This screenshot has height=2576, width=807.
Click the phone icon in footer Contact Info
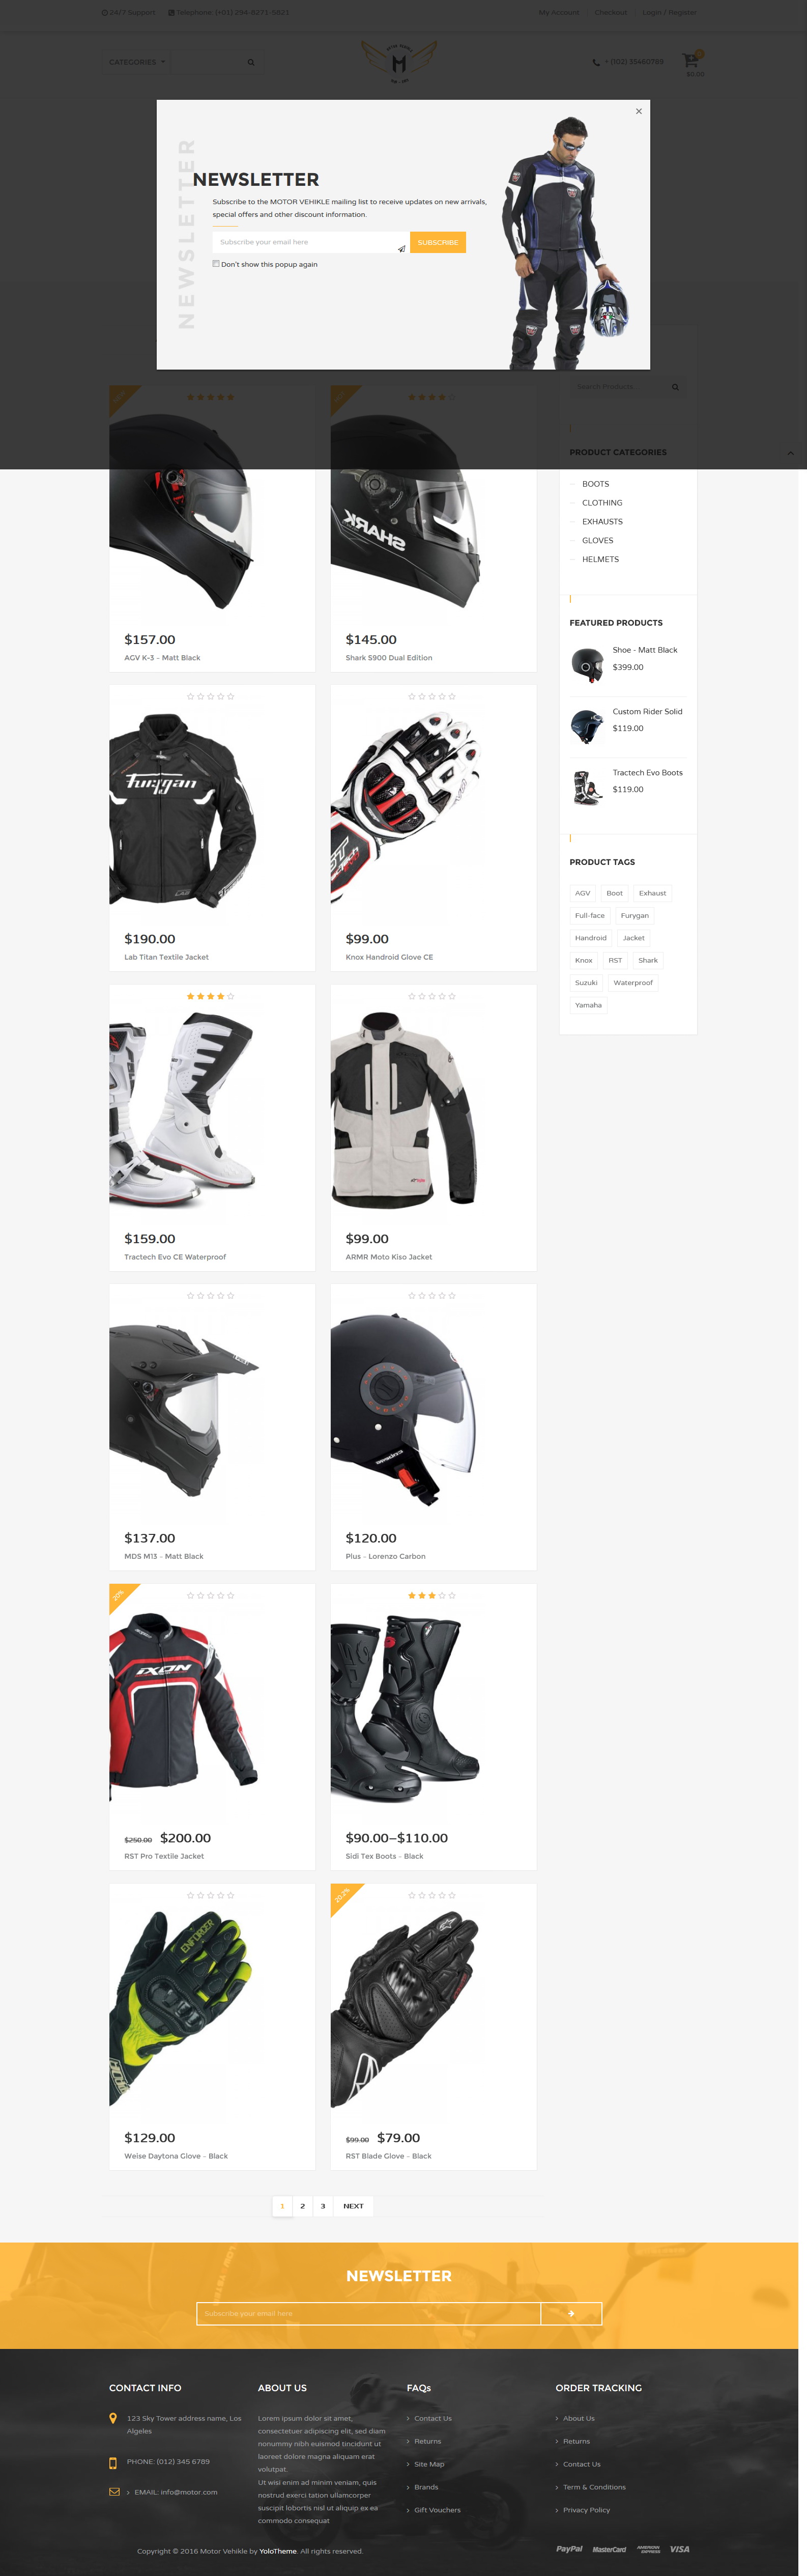coord(113,2462)
